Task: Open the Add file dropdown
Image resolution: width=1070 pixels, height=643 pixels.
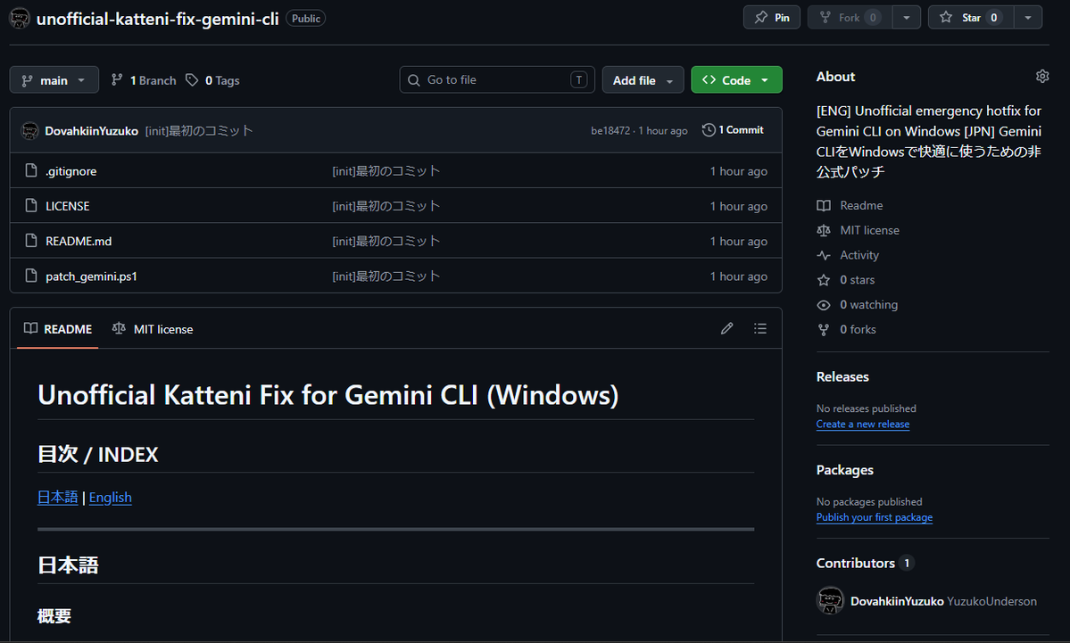Action: [x=643, y=80]
